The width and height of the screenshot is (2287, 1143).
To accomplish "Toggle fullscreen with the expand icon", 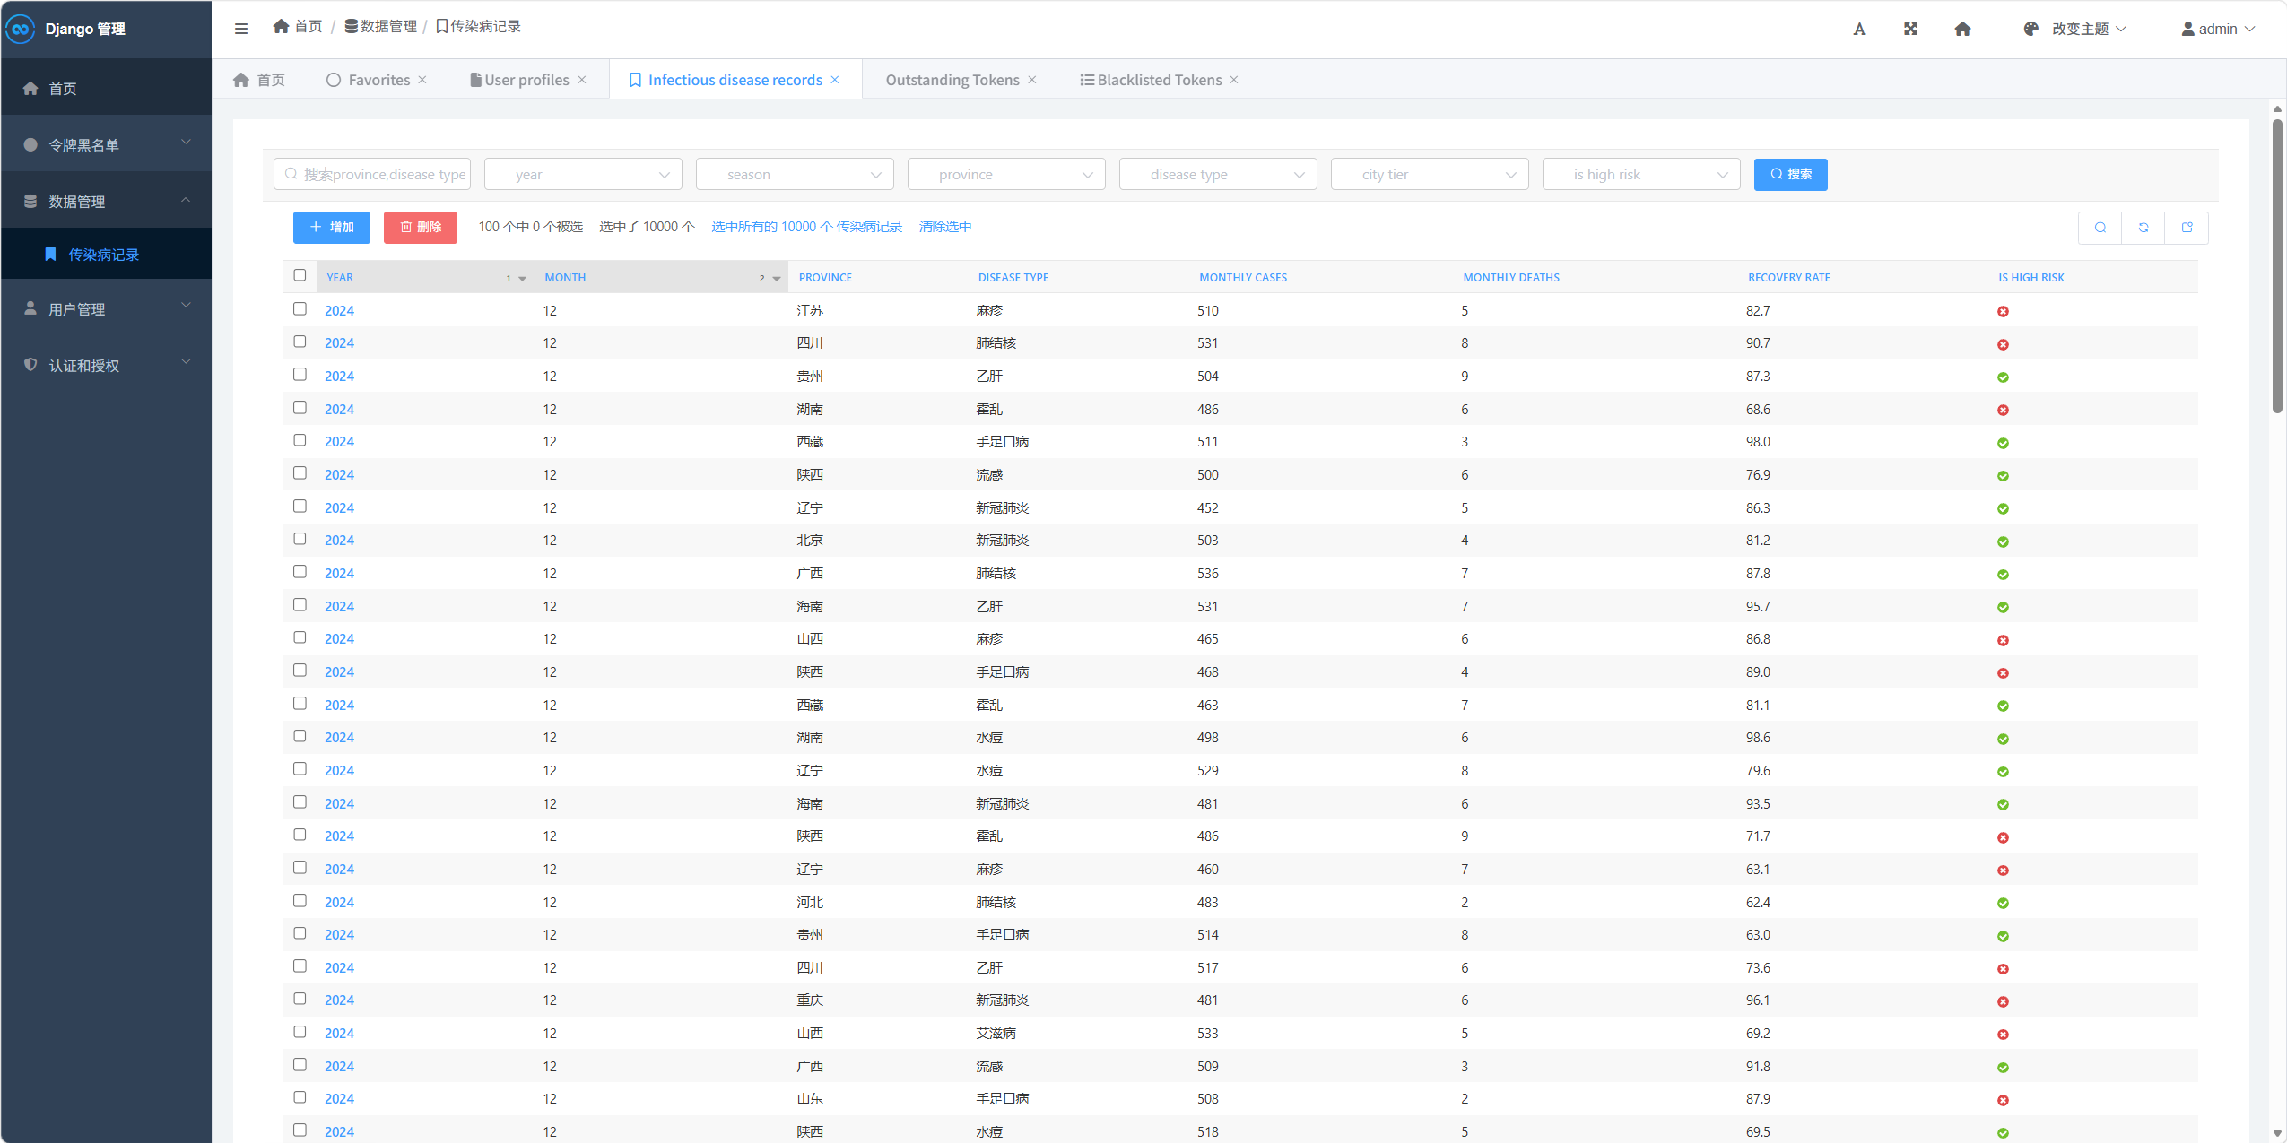I will click(x=1910, y=29).
